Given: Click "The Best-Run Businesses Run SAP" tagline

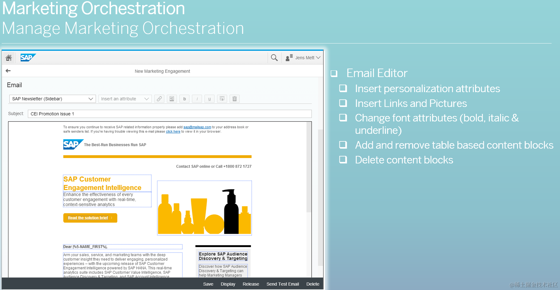Looking at the screenshot, I should click(115, 145).
